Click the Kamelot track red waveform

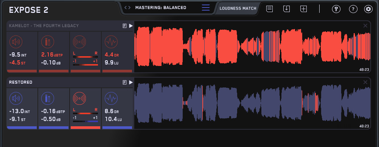click(252, 46)
